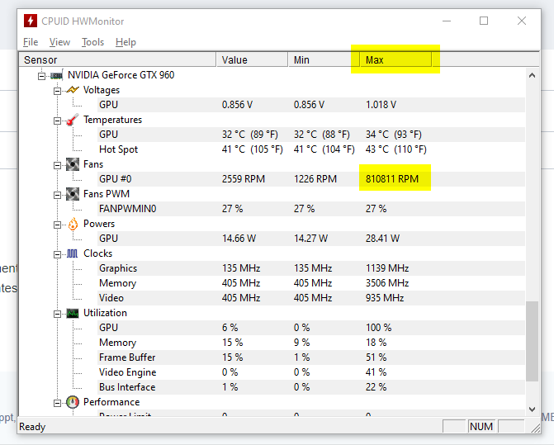Collapse the Powers section
554x445 pixels.
57,225
